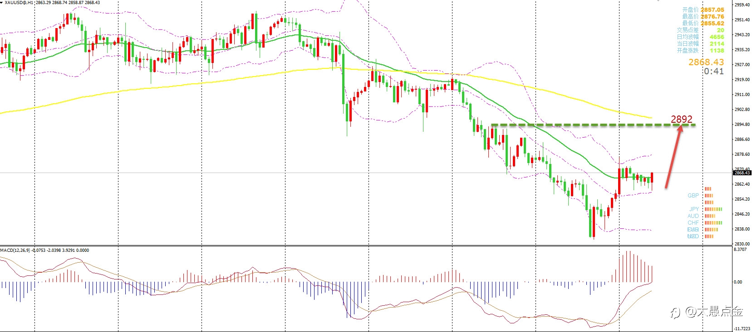This screenshot has height=332, width=752.
Task: Click the 8.3707 MACD scale maximum
Action: [x=740, y=249]
